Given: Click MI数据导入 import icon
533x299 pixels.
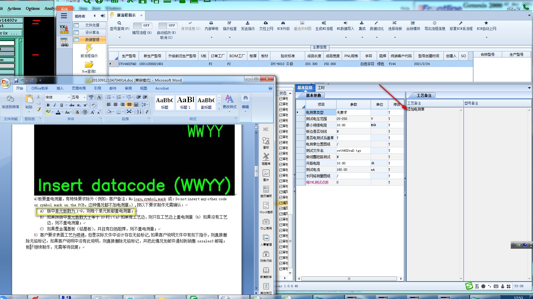Looking at the screenshot, I should 345,23.
